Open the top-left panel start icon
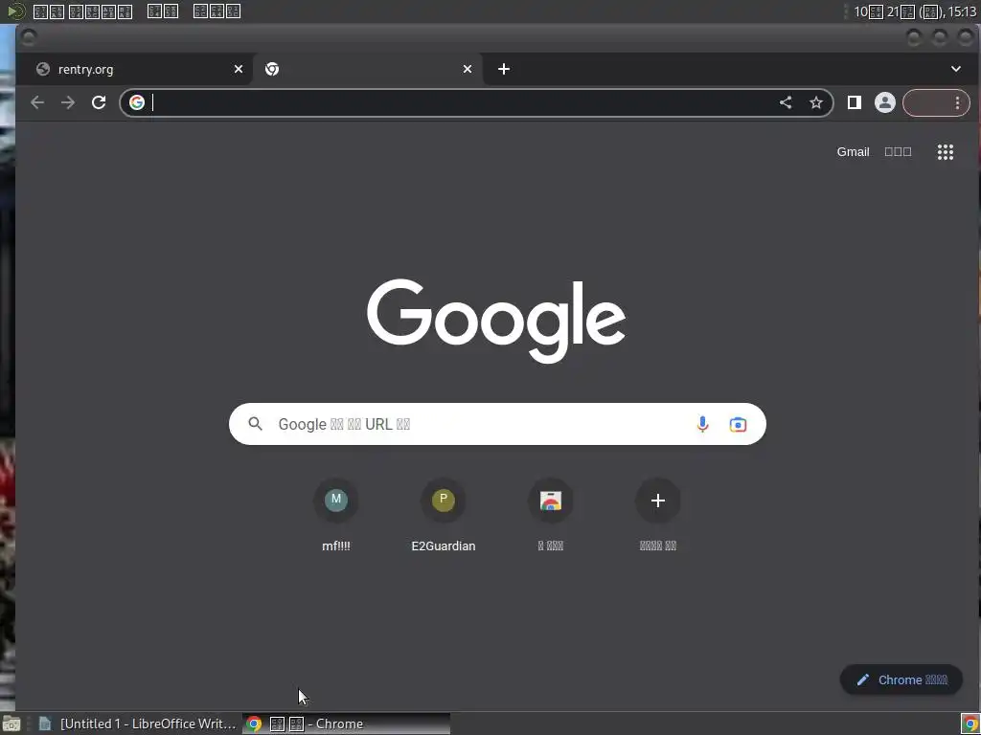 click(15, 11)
